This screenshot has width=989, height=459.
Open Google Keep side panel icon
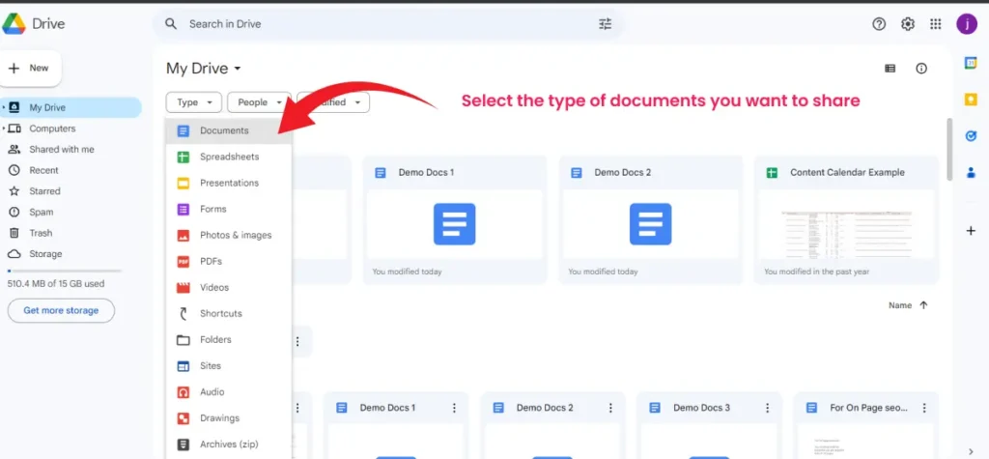tap(971, 100)
